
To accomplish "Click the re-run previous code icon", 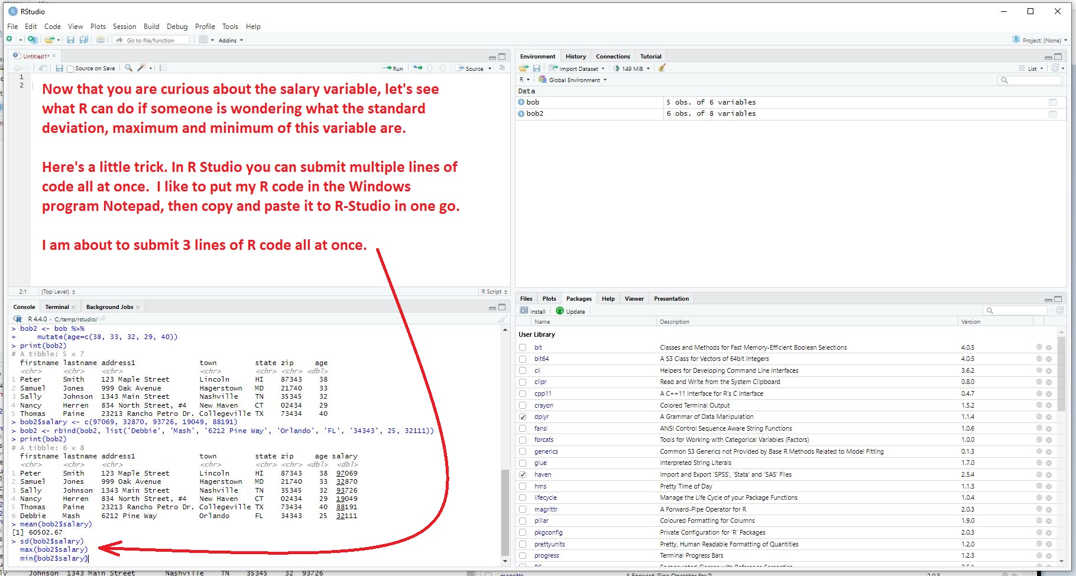I will 418,68.
